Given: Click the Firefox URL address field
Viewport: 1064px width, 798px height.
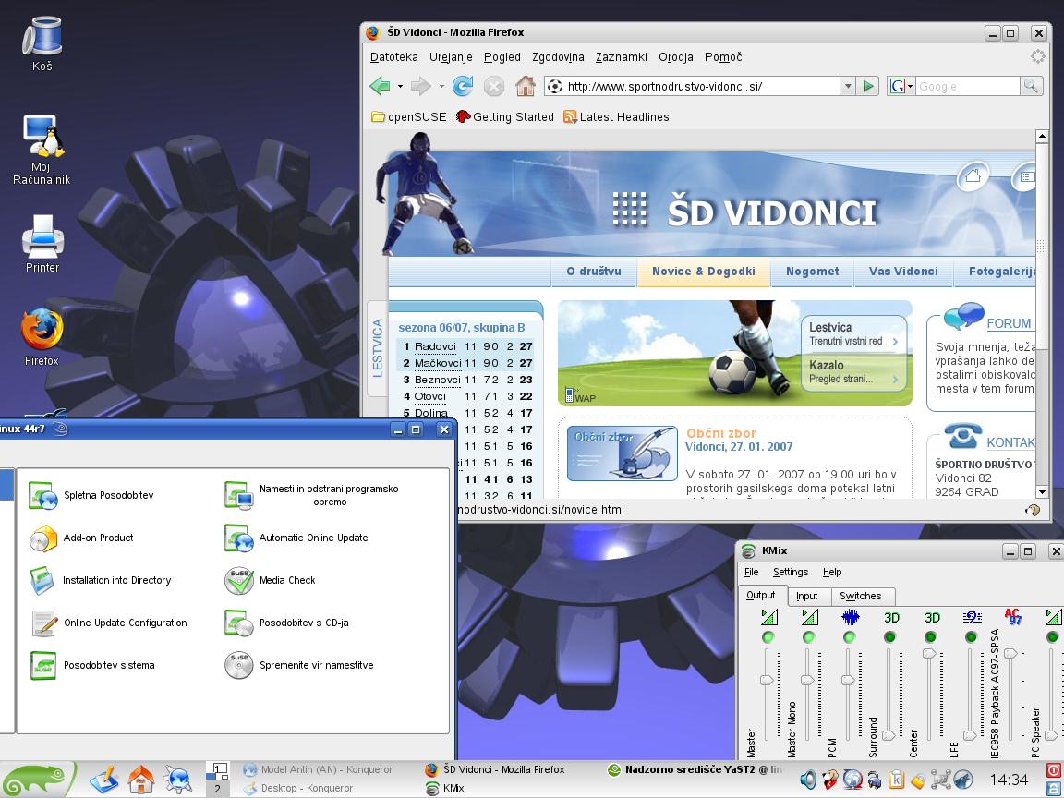Looking at the screenshot, I should point(692,86).
